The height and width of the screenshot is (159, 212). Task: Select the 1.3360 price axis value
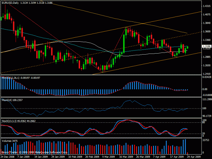pyautogui.click(x=207, y=40)
